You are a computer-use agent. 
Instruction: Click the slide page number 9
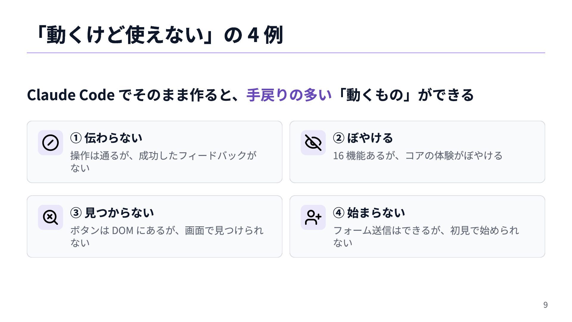pos(545,305)
